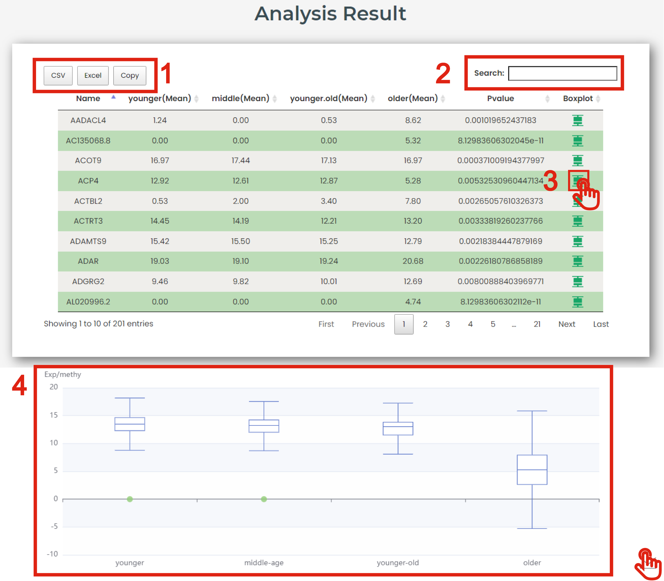Download table as Excel file
The height and width of the screenshot is (581, 664).
[93, 76]
